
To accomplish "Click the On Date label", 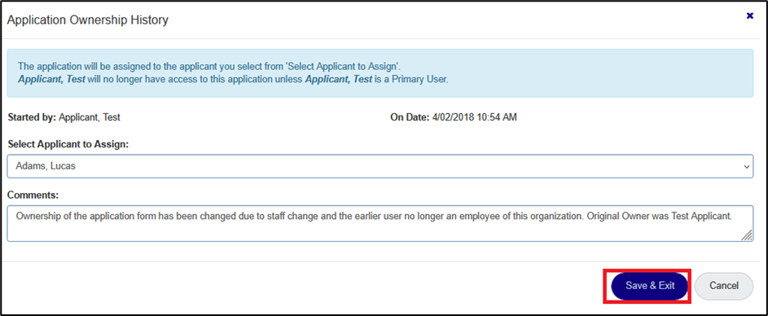I will 410,117.
